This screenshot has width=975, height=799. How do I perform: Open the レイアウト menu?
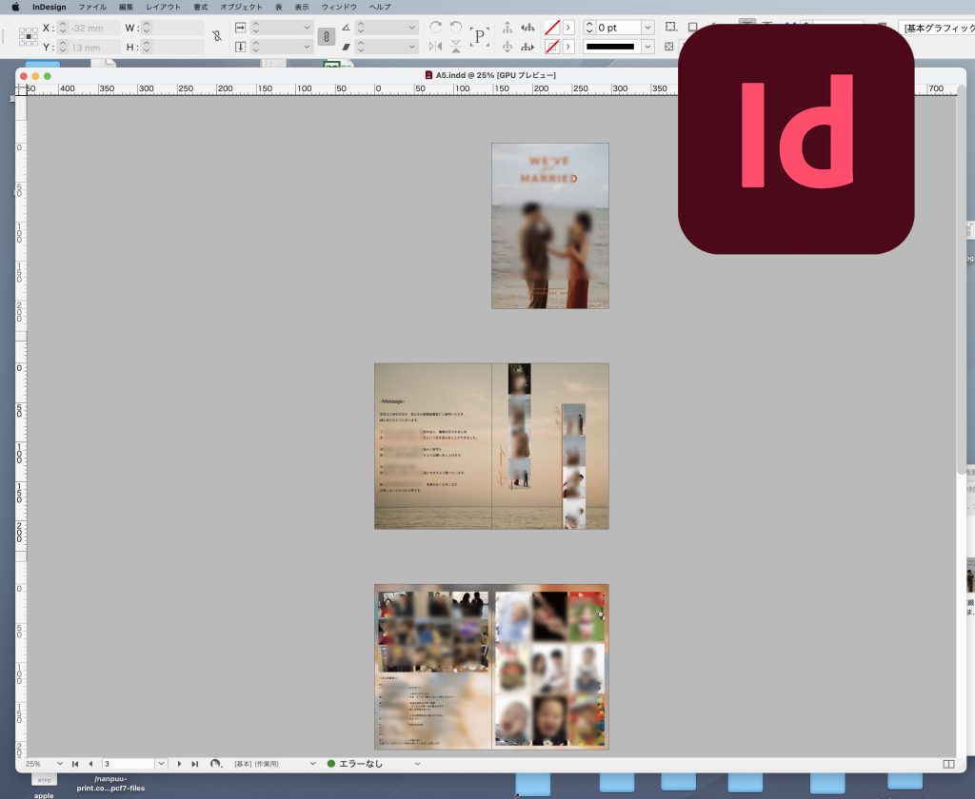click(163, 7)
